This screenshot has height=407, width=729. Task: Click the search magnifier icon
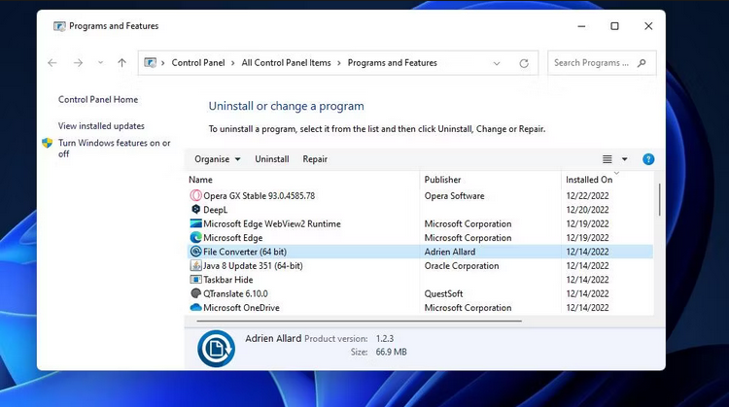click(642, 63)
